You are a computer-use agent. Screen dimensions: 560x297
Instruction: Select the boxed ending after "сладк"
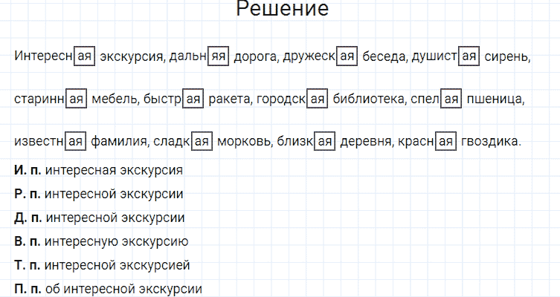[x=202, y=141]
